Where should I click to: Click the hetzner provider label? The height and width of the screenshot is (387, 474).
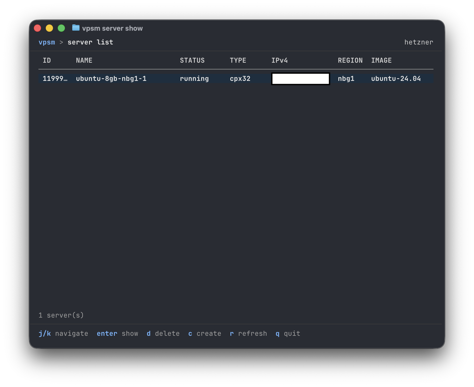point(419,42)
